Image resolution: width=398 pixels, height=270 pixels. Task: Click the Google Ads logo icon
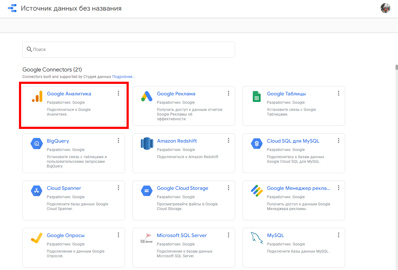coord(146,97)
